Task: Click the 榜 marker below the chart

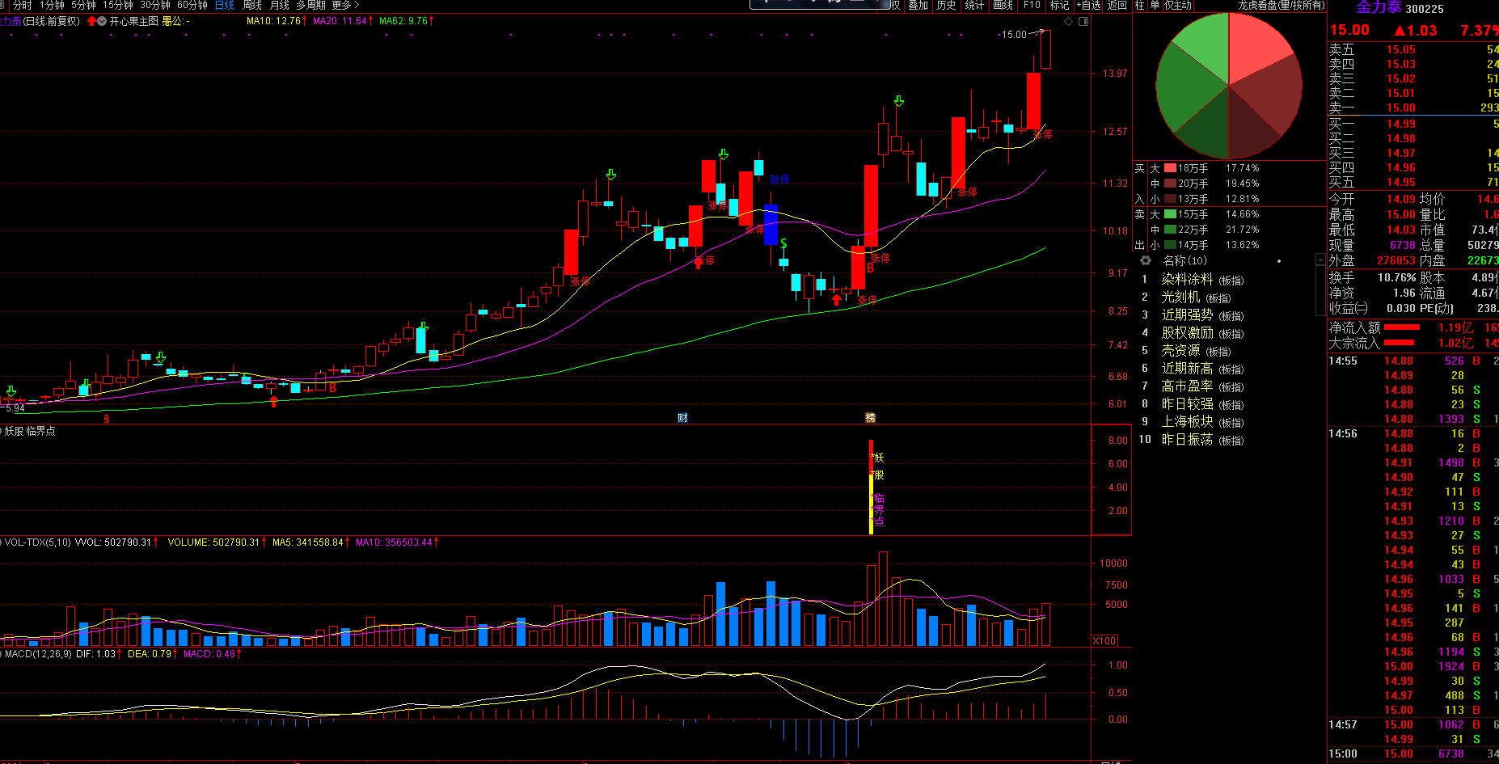Action: click(x=870, y=417)
